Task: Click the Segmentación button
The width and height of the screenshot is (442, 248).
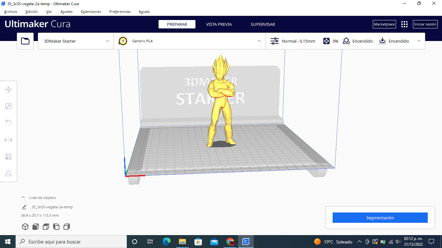Action: pos(380,218)
